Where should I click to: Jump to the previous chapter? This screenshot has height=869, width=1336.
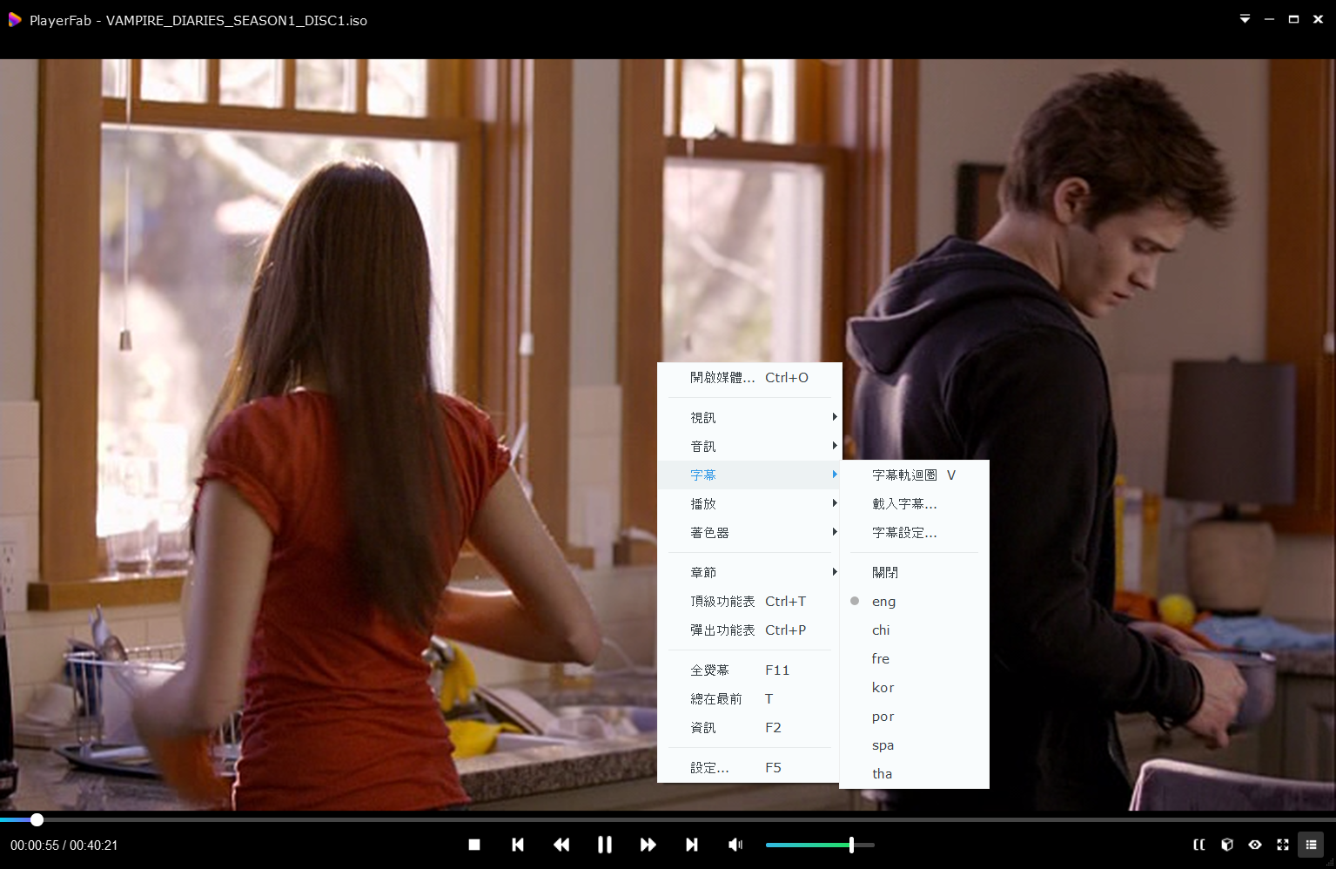tap(518, 845)
